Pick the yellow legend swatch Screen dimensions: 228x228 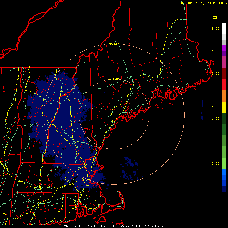click(224, 107)
